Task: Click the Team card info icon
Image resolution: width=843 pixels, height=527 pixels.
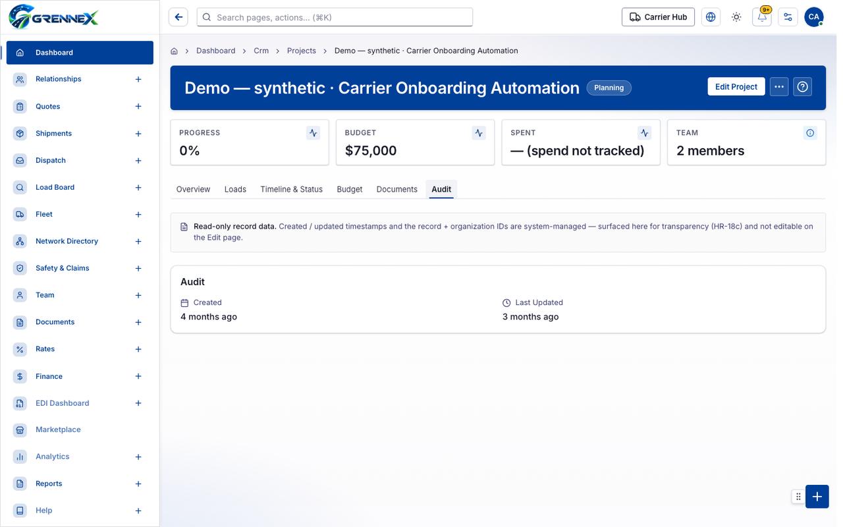Action: click(810, 133)
